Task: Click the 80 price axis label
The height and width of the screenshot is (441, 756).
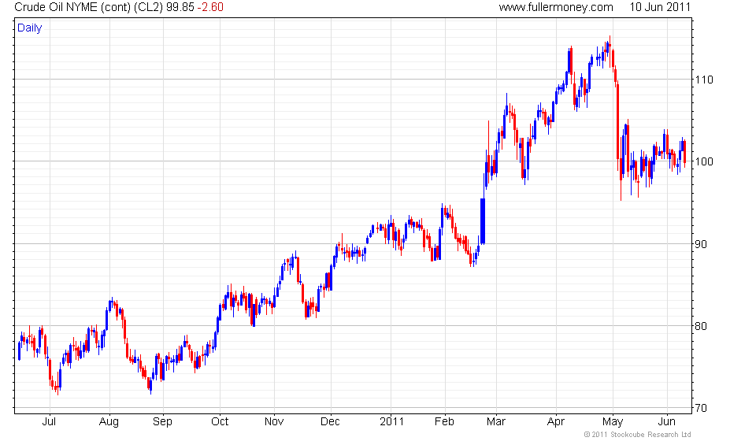Action: point(701,326)
